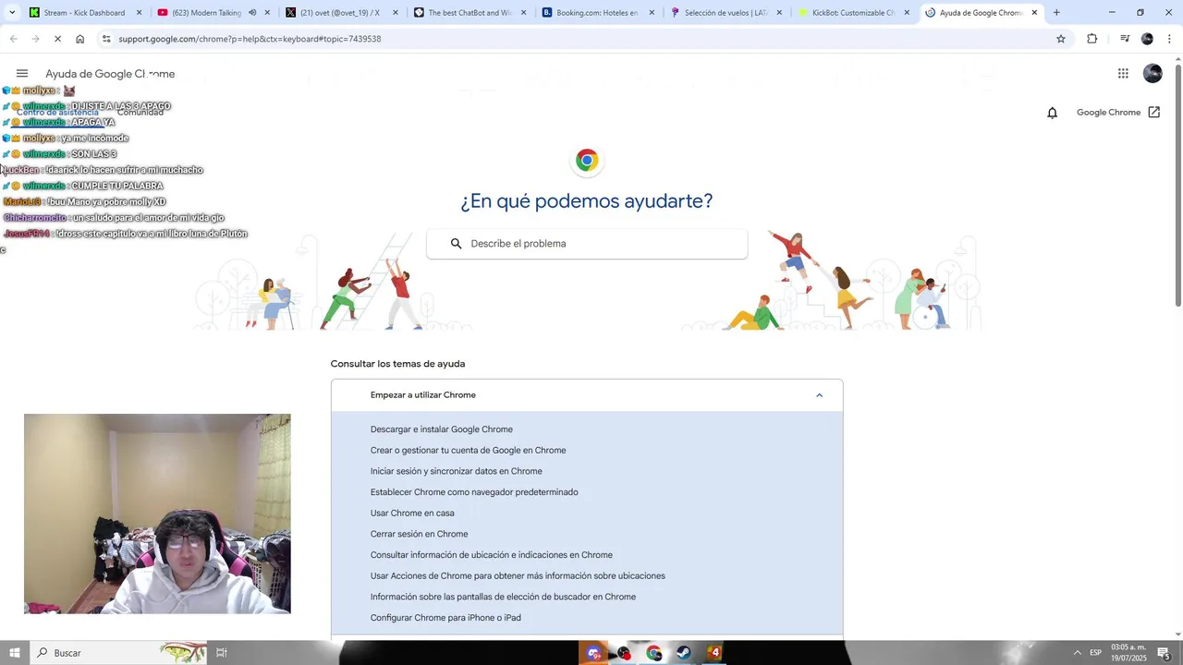Screen dimensions: 1183x665
Task: Open Establecer Chrome como navegador predeterminado
Action: click(474, 492)
